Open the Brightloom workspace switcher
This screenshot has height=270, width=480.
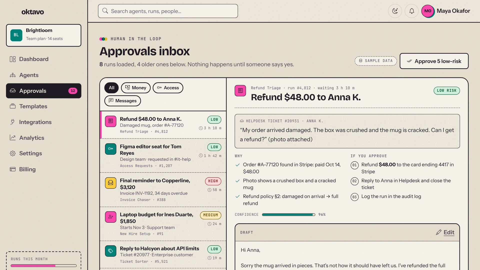44,35
